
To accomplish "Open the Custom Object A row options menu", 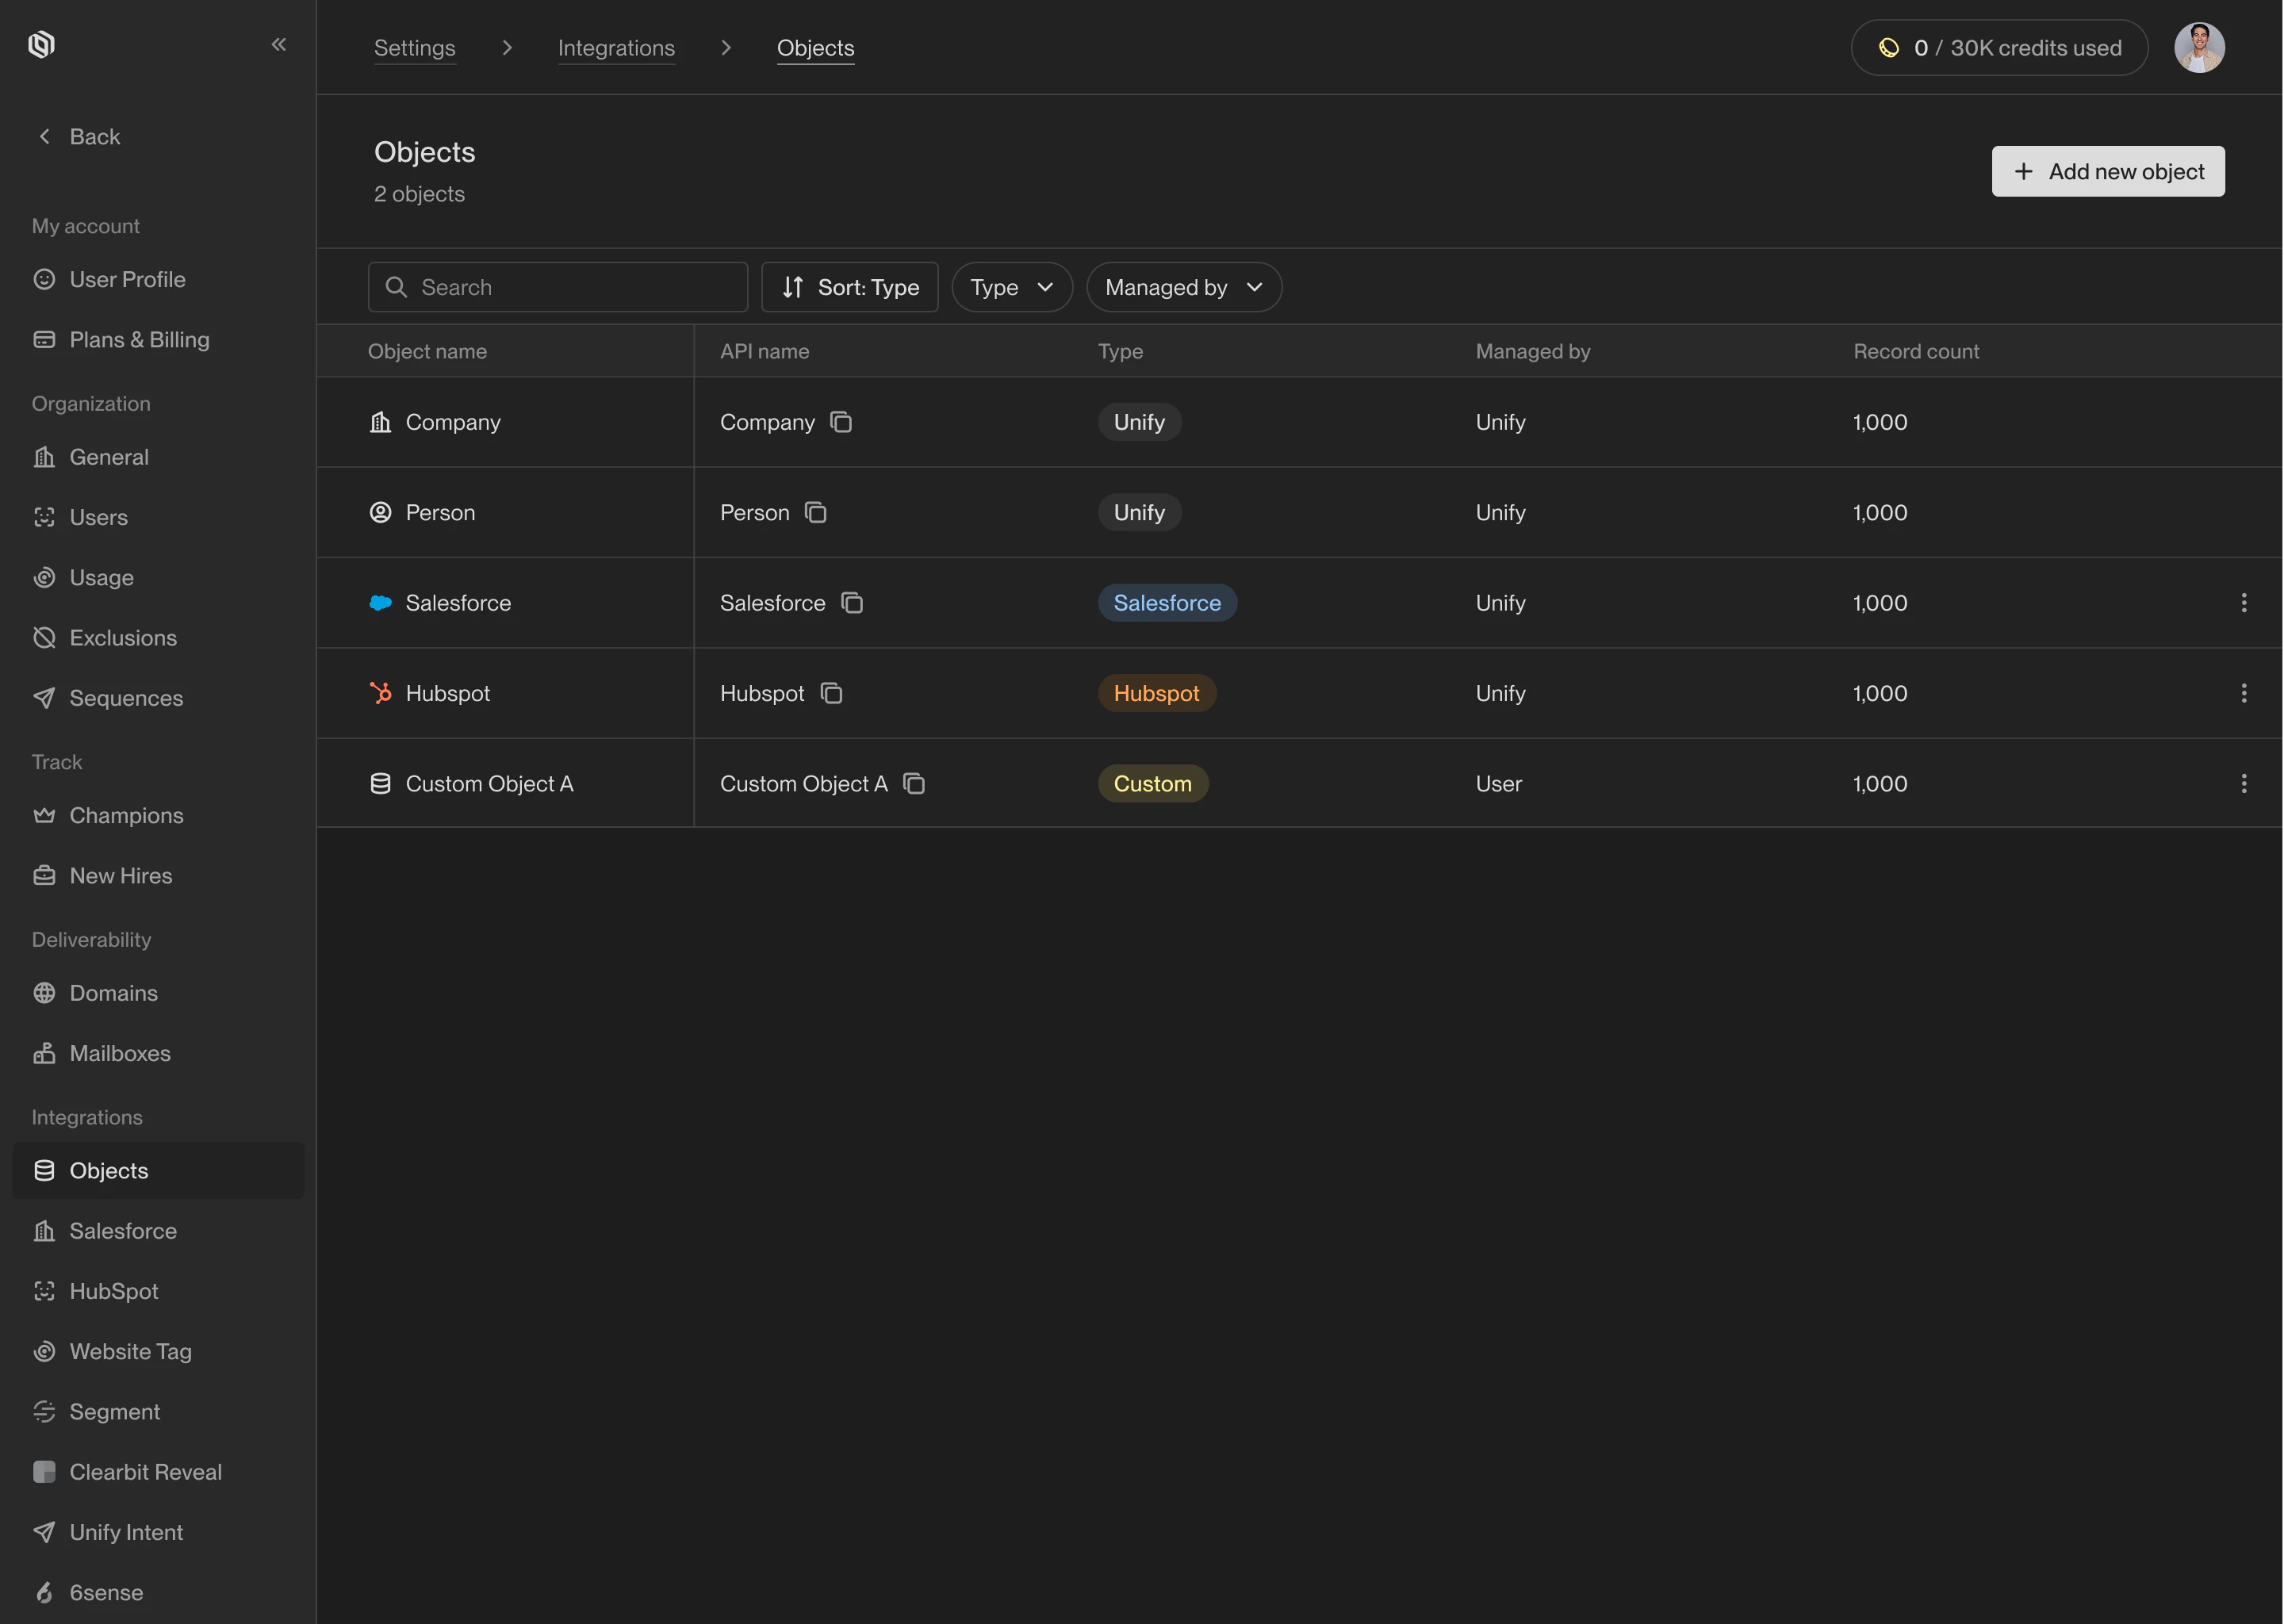I will tap(2243, 784).
